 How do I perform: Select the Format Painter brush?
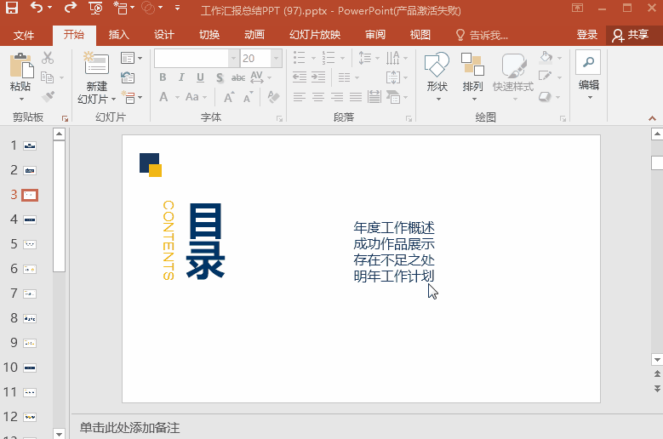tap(48, 96)
